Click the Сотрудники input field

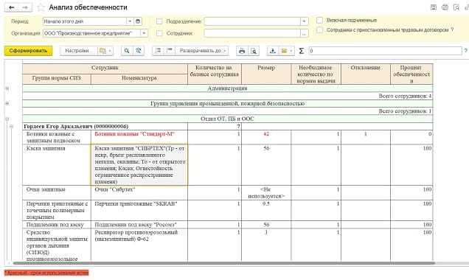click(252, 33)
